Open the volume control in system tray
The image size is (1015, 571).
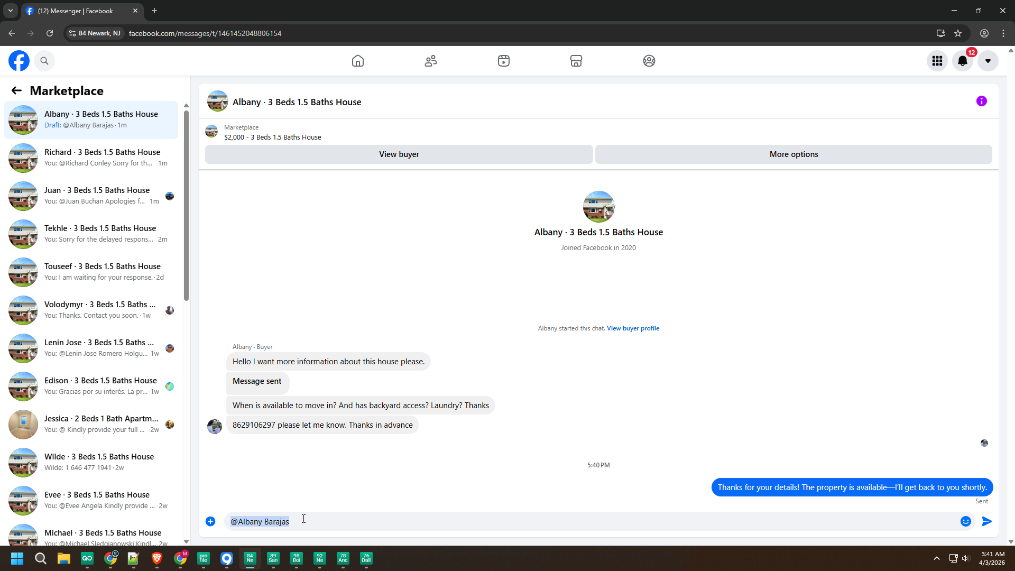click(x=966, y=558)
